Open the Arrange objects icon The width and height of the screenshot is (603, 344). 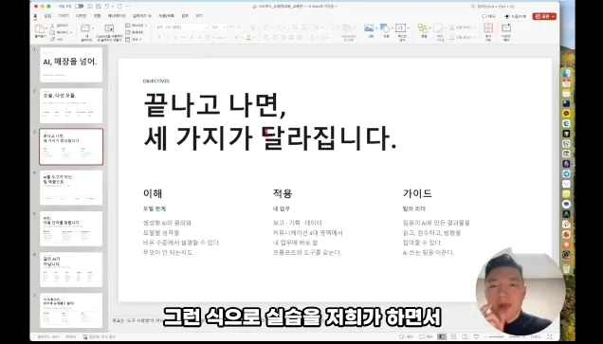[x=423, y=28]
